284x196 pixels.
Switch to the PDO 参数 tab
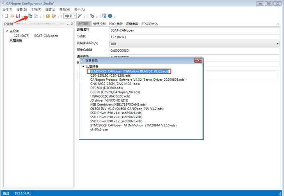[x=116, y=24]
